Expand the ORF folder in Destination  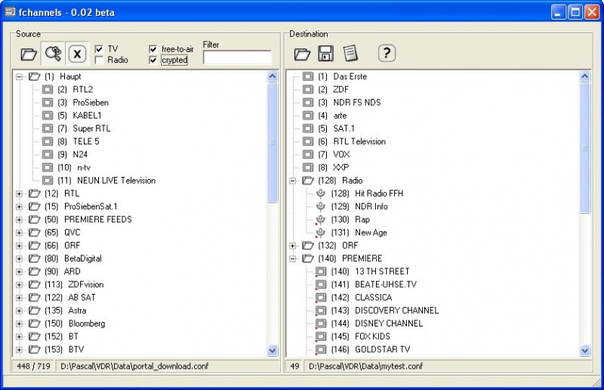tap(293, 246)
